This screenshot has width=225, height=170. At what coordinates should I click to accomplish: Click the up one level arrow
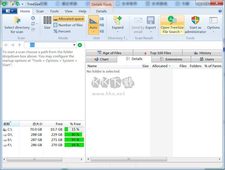pyautogui.click(x=19, y=45)
